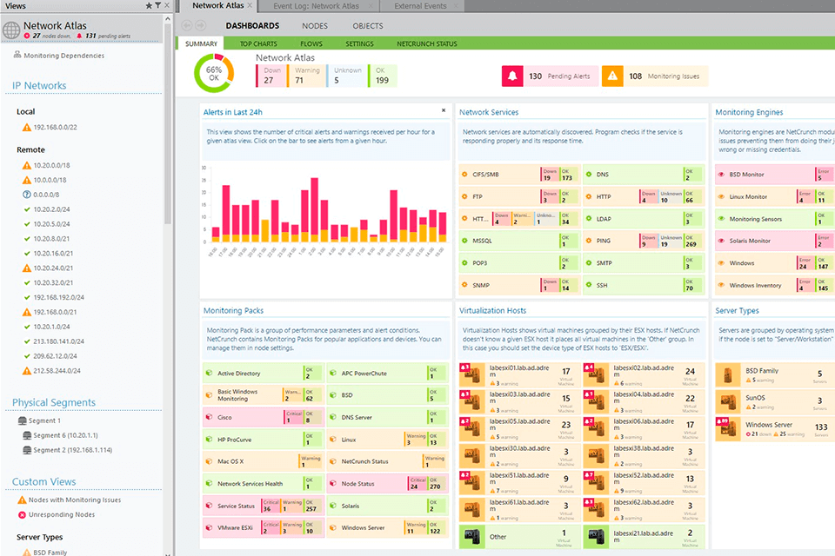The image size is (835, 556).
Task: Click the green check icon beside 10.20.2.0/24
Action: 27,209
